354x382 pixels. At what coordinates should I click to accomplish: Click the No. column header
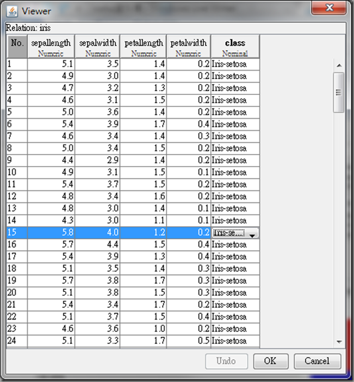pyautogui.click(x=17, y=47)
